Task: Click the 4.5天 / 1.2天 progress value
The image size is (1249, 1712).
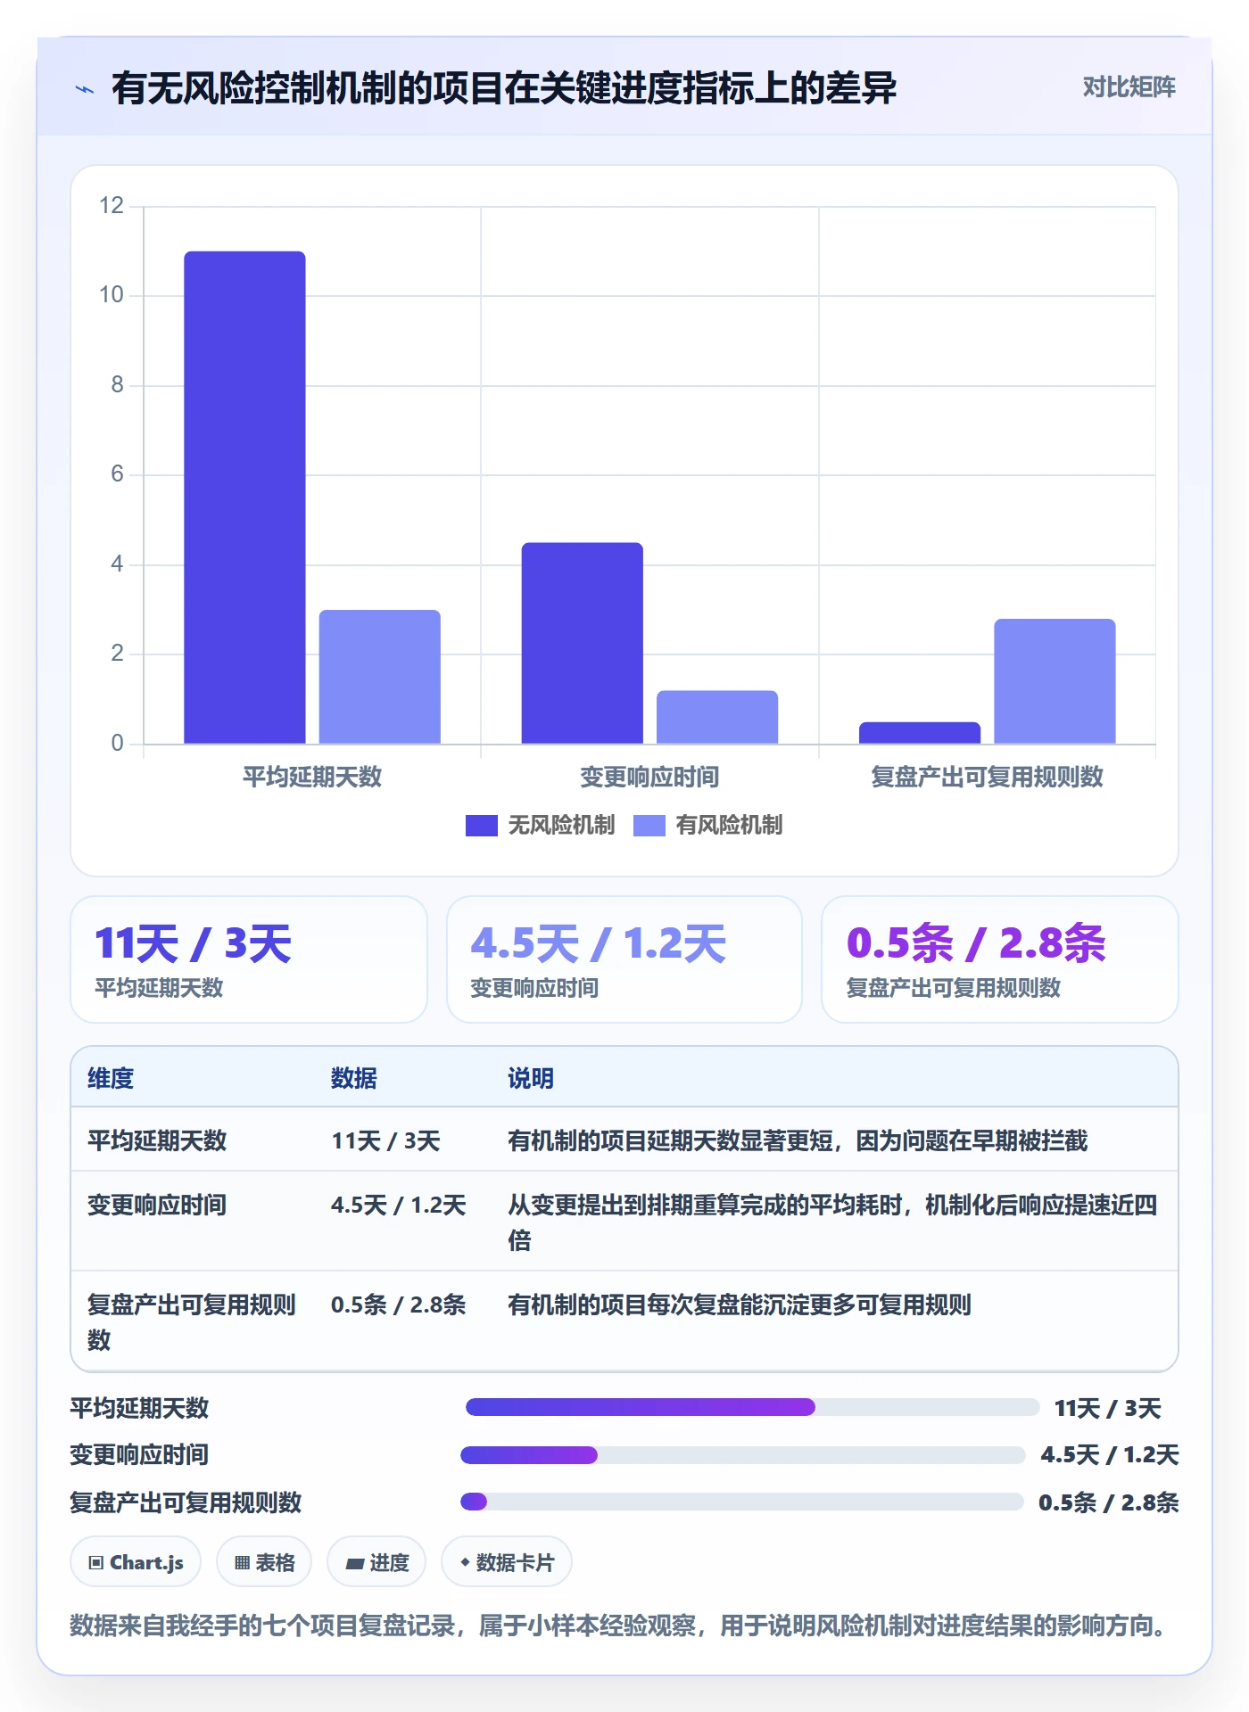Action: pos(1110,1454)
